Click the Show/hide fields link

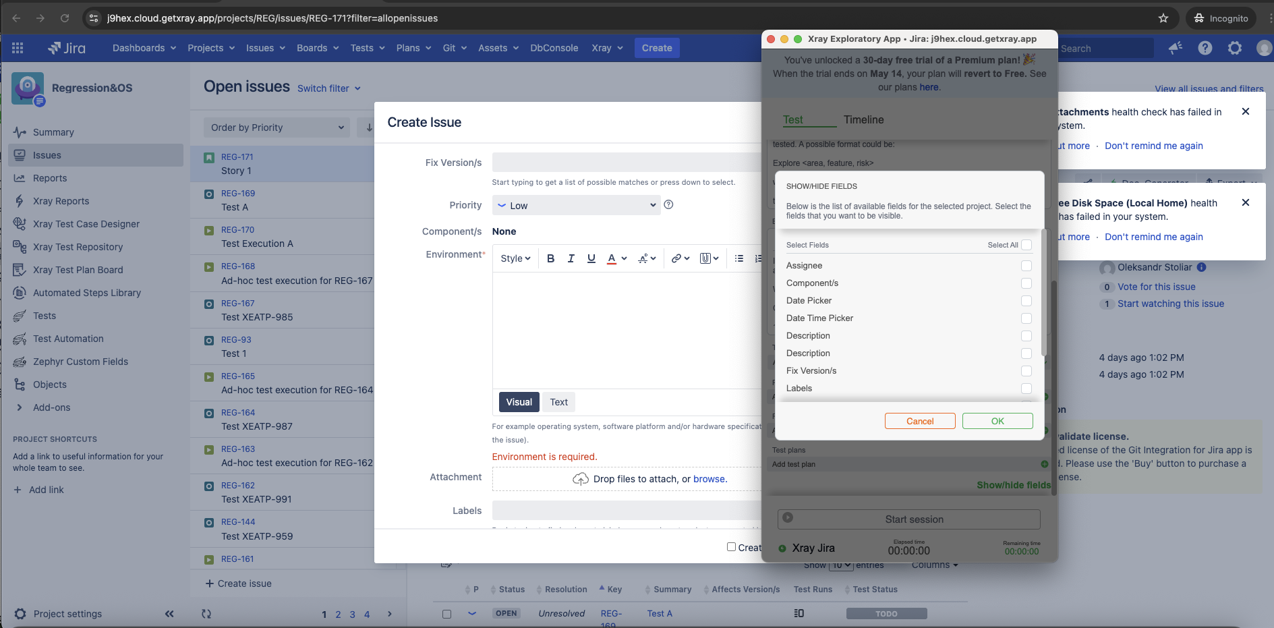click(x=1014, y=485)
